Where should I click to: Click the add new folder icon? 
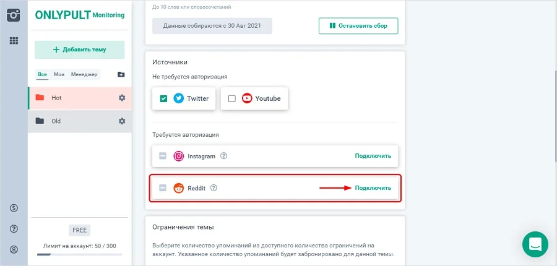click(121, 75)
